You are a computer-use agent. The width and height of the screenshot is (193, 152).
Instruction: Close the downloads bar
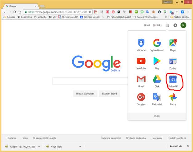coord(188,146)
